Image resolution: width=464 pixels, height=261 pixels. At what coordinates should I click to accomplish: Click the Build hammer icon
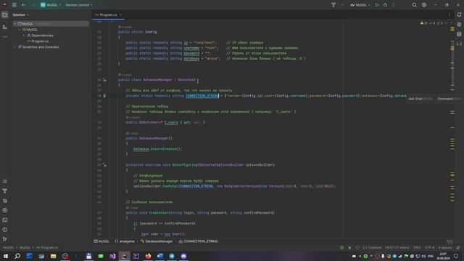[x=333, y=5]
